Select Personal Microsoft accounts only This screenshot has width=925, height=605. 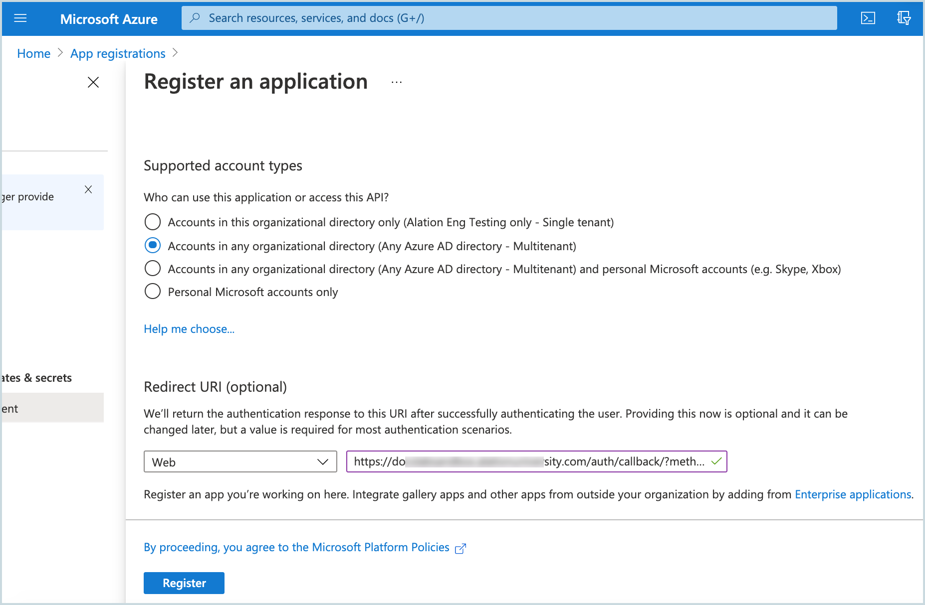(x=153, y=291)
